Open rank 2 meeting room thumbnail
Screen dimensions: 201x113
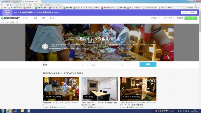99,89
